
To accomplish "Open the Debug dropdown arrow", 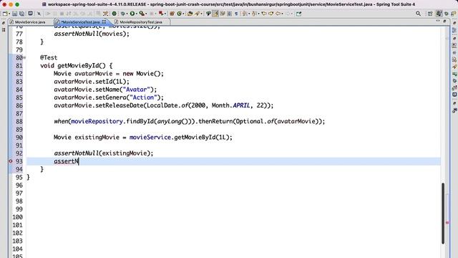I will 127,14.
